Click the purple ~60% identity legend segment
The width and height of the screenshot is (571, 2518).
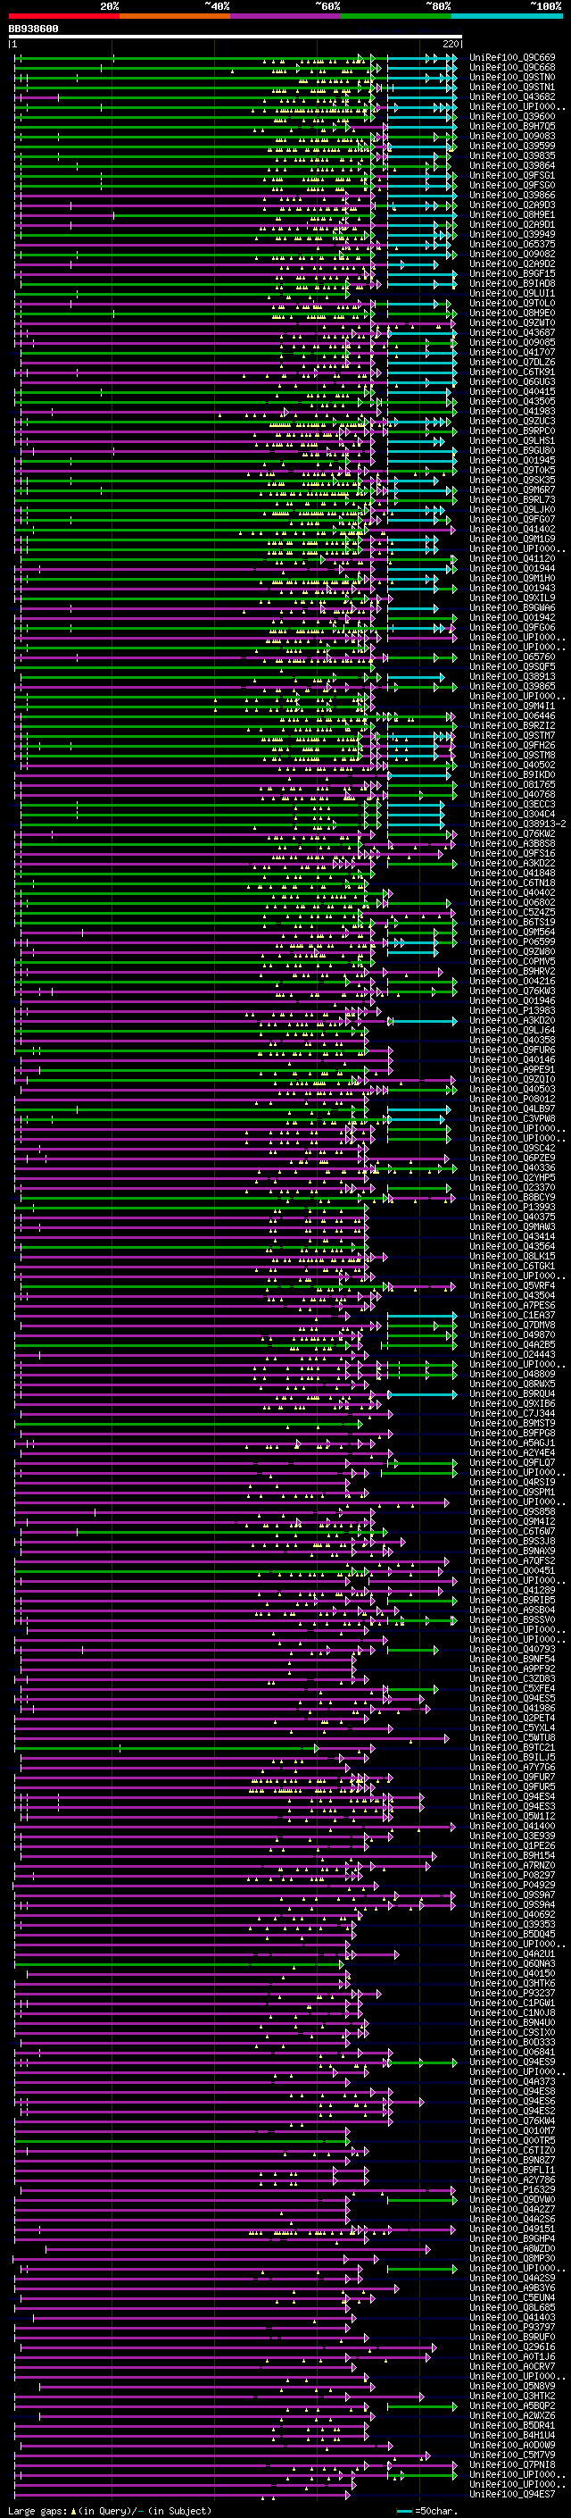pyautogui.click(x=286, y=16)
